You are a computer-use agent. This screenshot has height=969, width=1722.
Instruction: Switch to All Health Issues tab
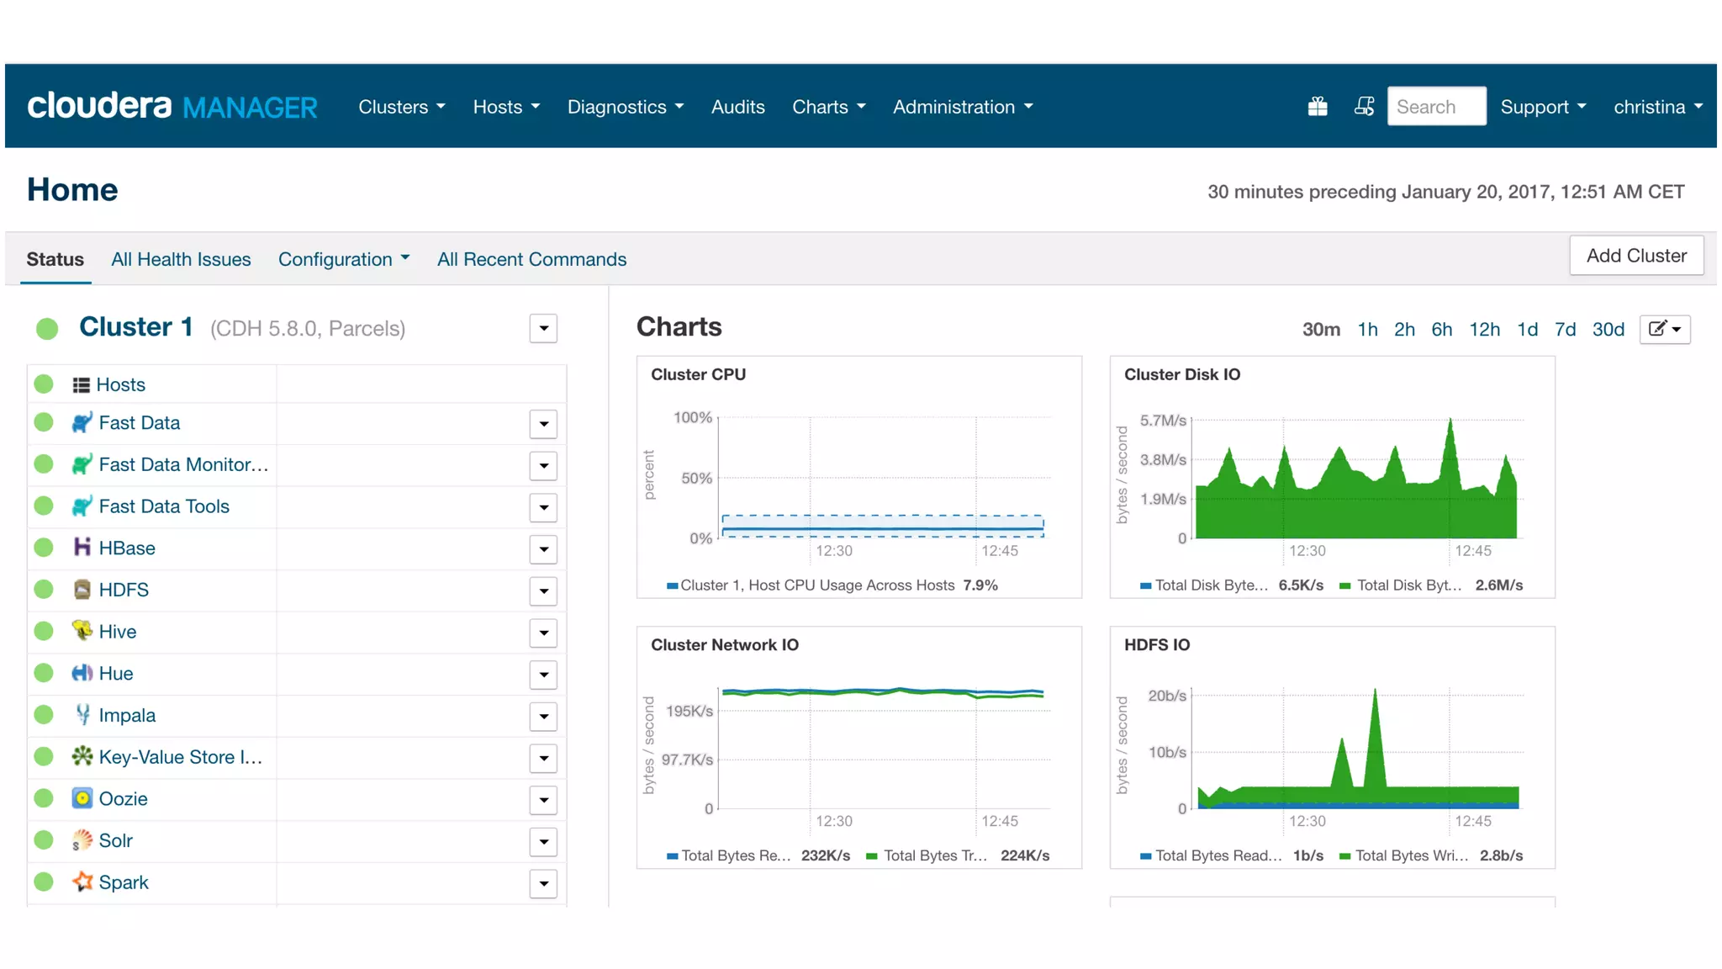click(181, 259)
